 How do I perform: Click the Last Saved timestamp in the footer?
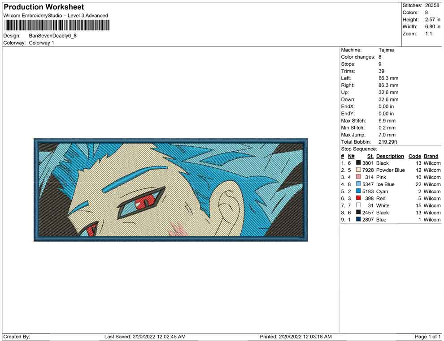145,337
